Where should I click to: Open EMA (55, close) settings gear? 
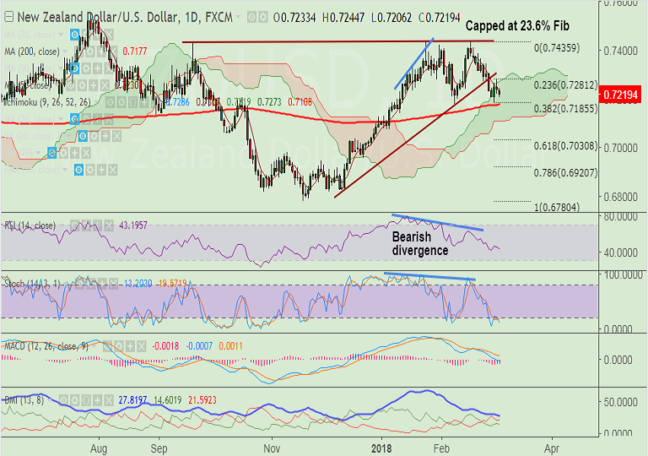coord(90,170)
